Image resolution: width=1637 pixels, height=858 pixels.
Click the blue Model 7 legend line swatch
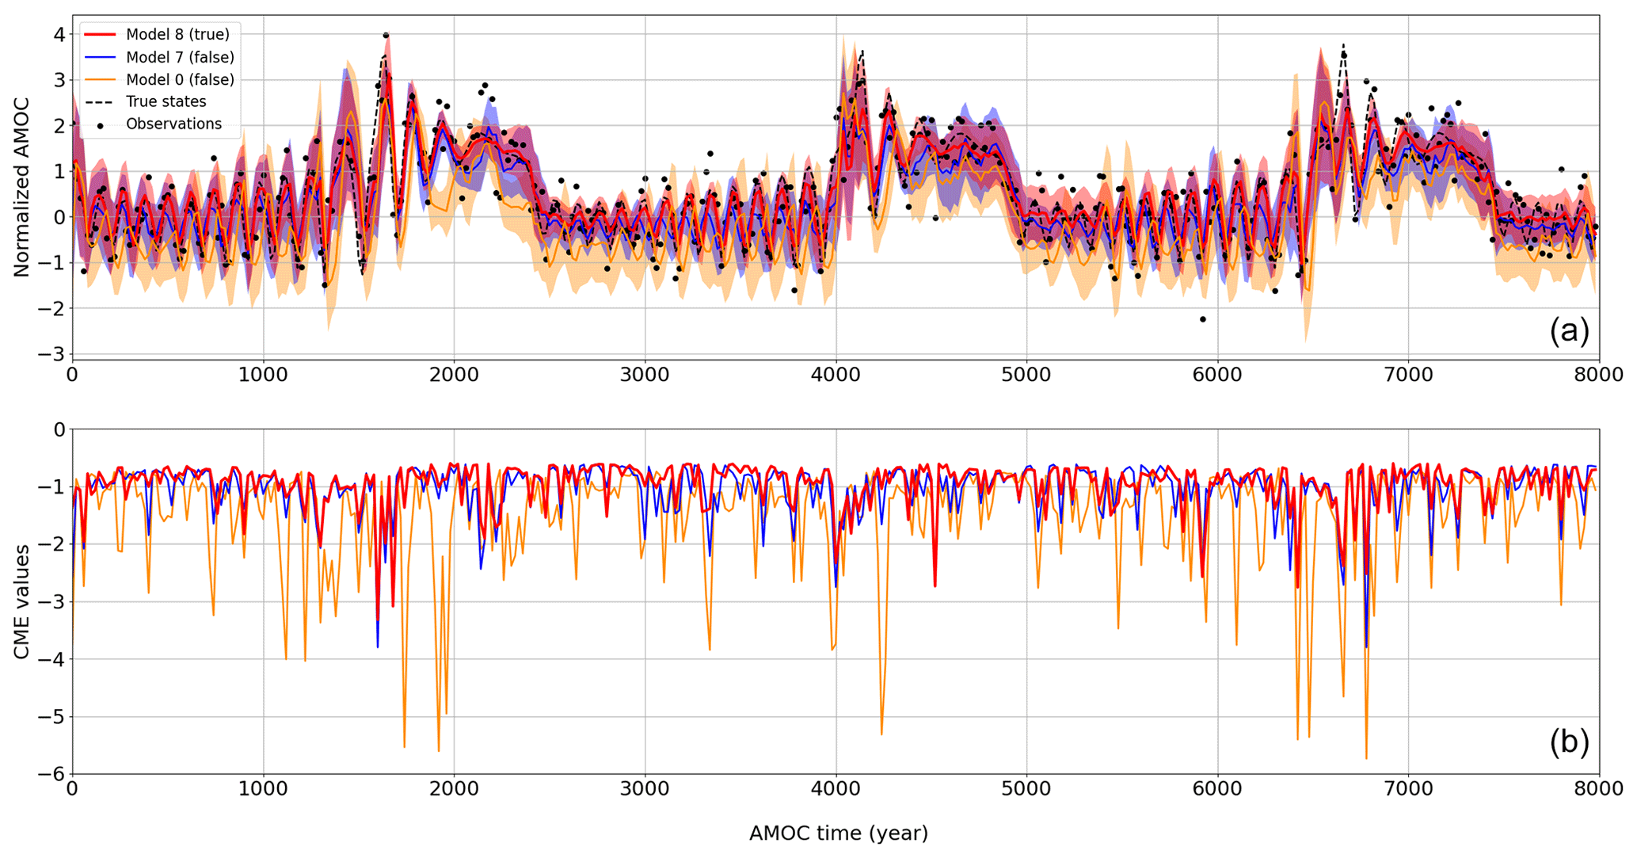pyautogui.click(x=100, y=57)
